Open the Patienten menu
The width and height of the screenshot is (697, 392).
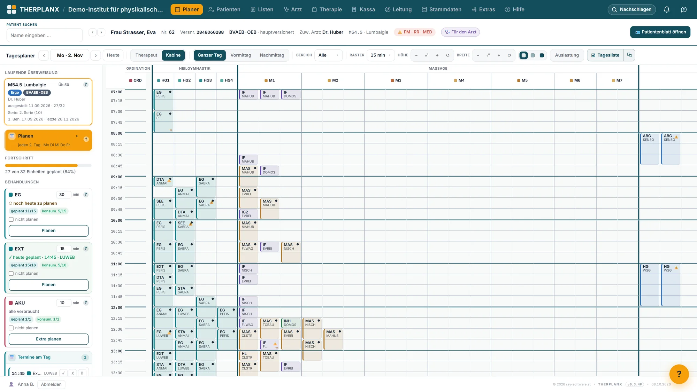(x=224, y=9)
